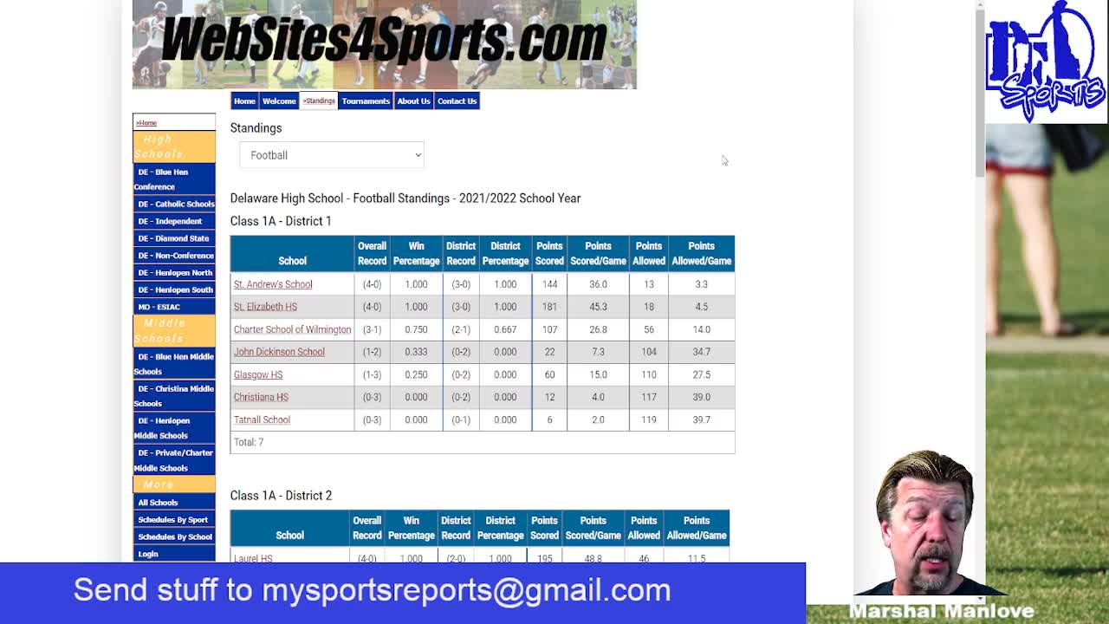
Task: Open DE - Private/Charter Middle Schools
Action: click(x=174, y=460)
